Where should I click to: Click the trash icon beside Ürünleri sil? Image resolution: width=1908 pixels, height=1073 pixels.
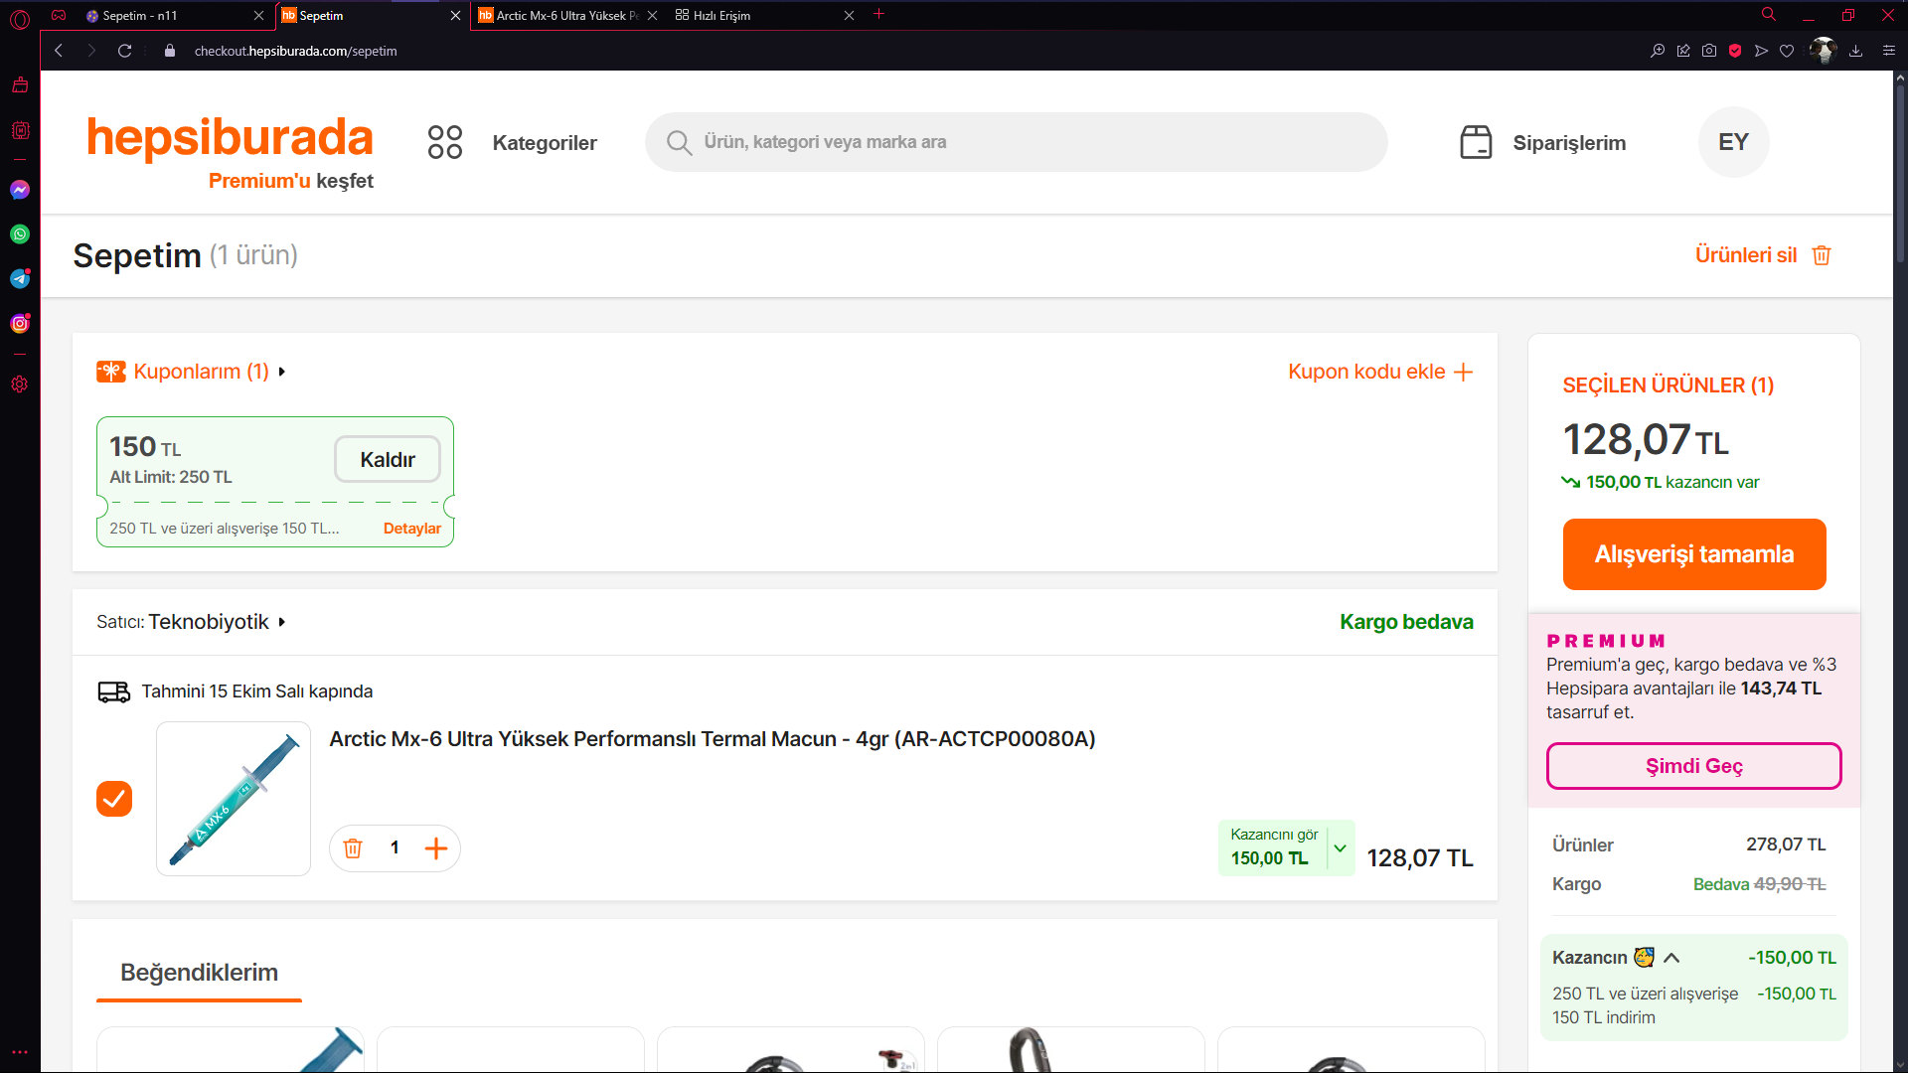point(1822,255)
